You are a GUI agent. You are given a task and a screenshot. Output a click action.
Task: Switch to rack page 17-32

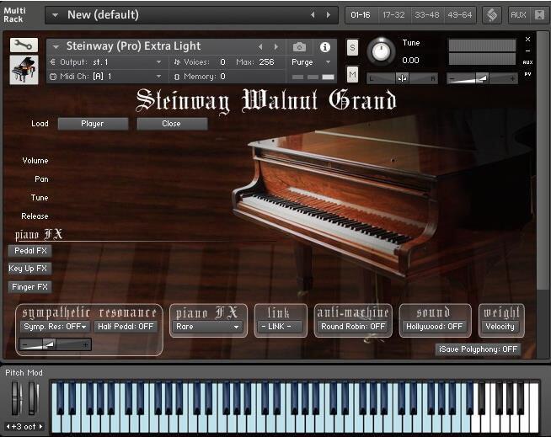393,15
